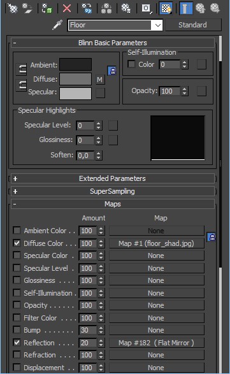Enable the Ambient Color map checkbox
The height and width of the screenshot is (374, 230).
tap(17, 231)
